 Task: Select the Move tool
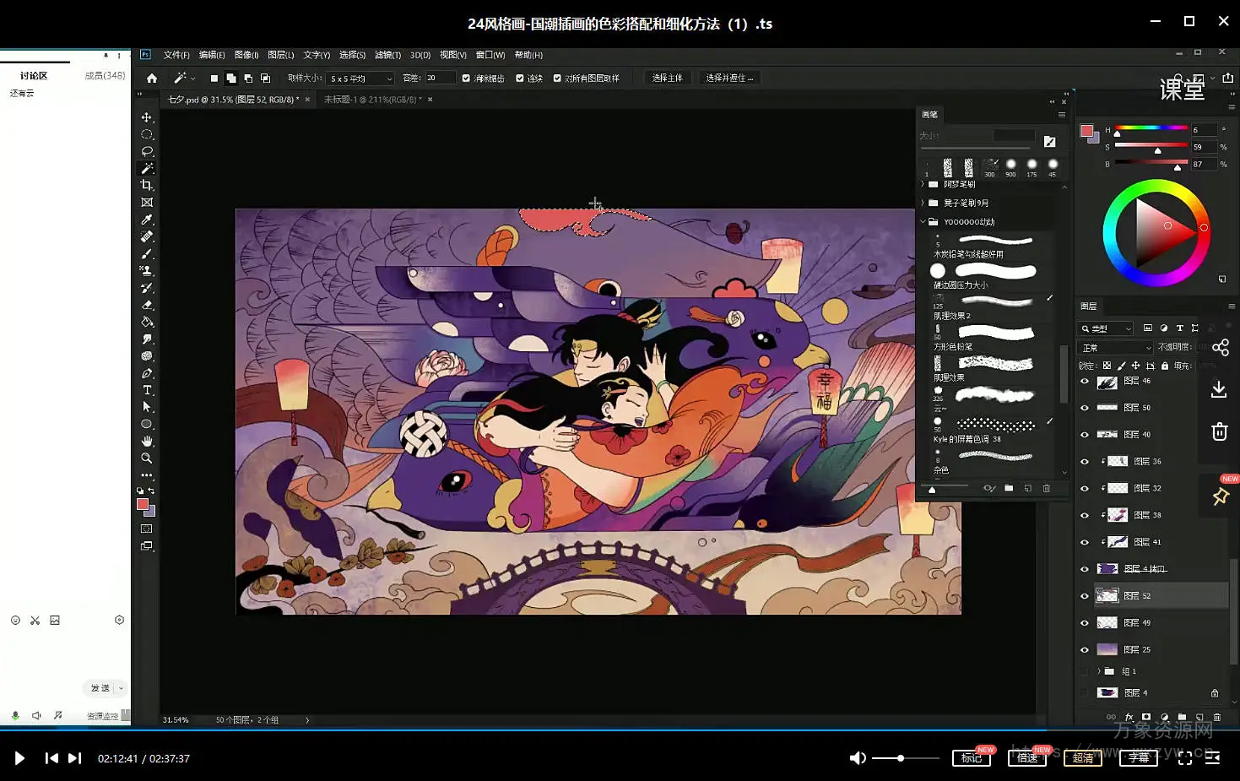pos(147,117)
